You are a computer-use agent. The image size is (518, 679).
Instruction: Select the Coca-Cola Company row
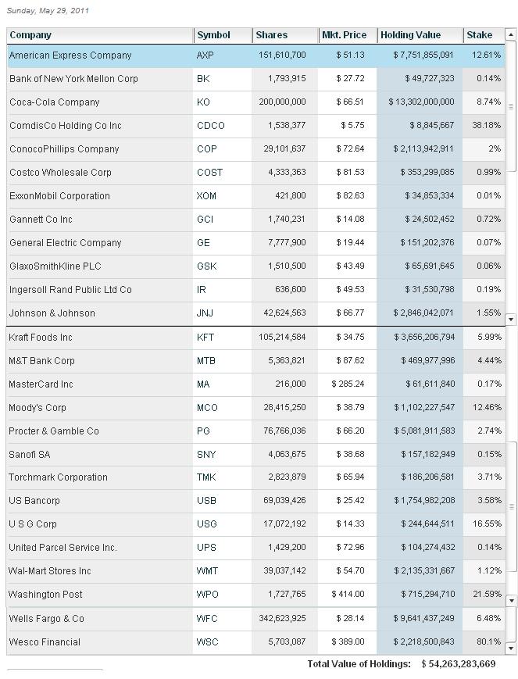(x=256, y=102)
